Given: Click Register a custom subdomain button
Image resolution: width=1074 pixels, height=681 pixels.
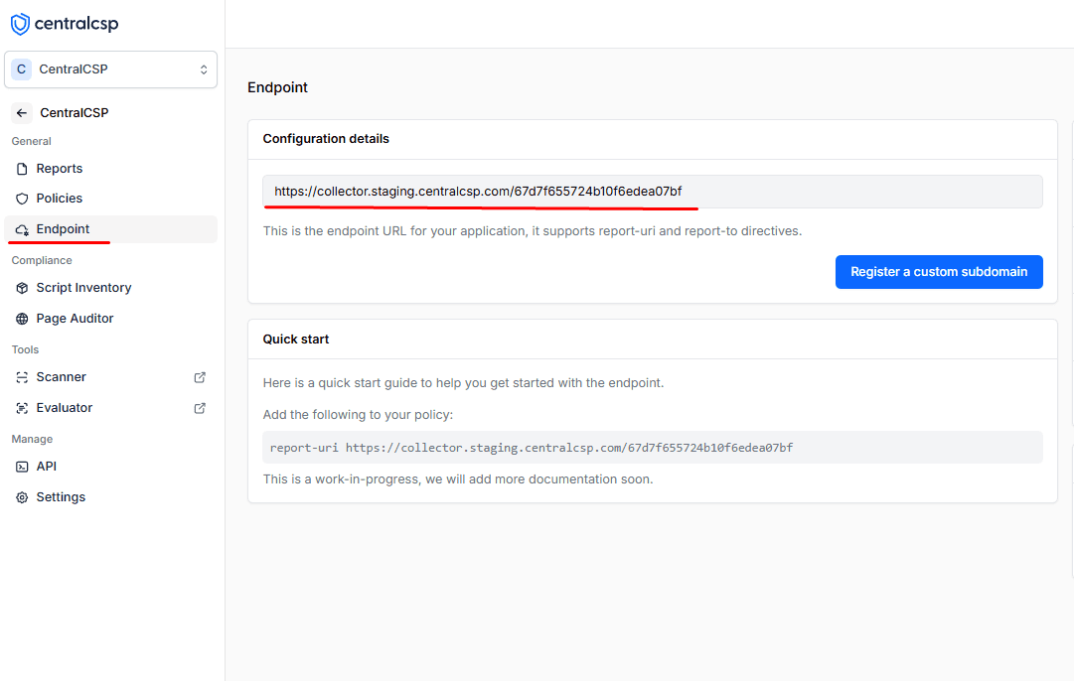Looking at the screenshot, I should 938,272.
